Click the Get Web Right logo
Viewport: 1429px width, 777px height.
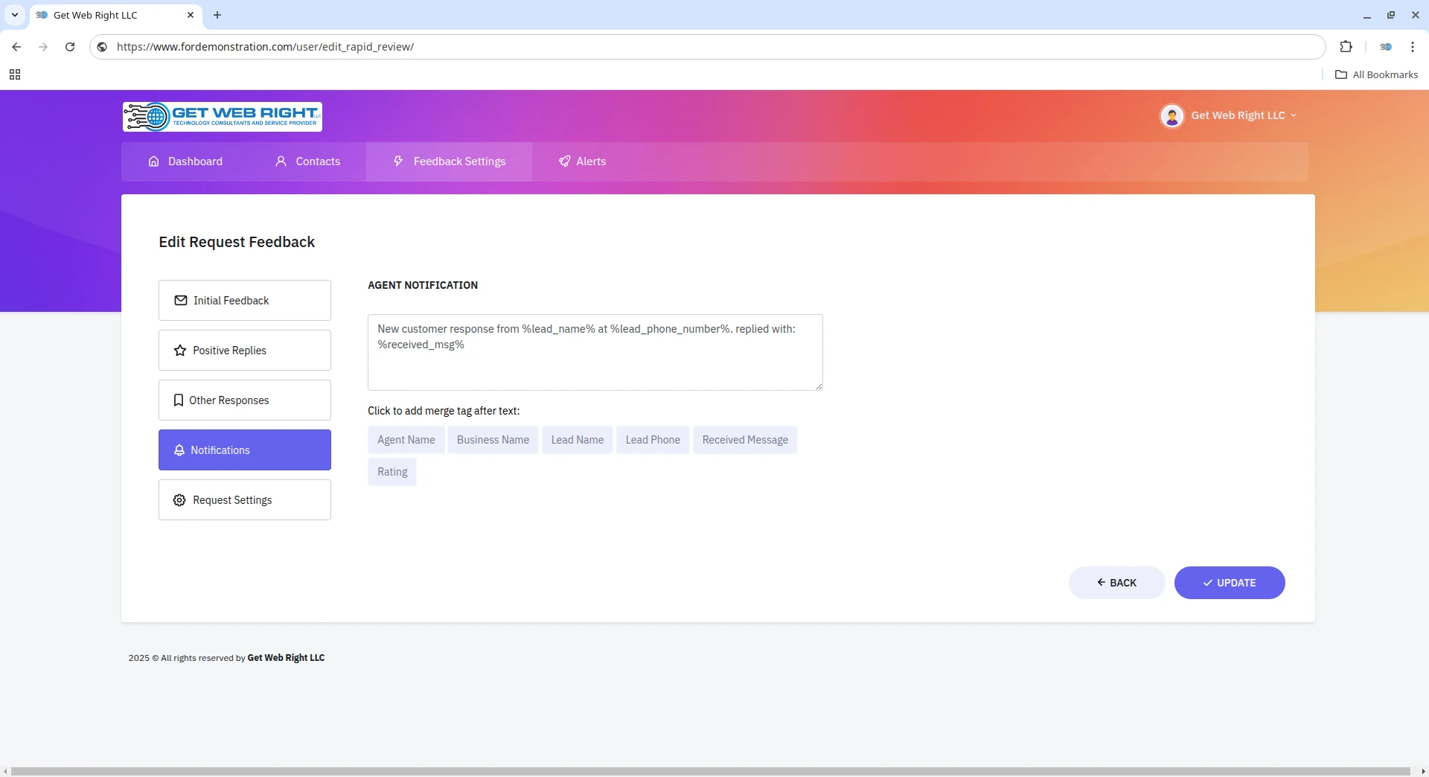tap(223, 117)
